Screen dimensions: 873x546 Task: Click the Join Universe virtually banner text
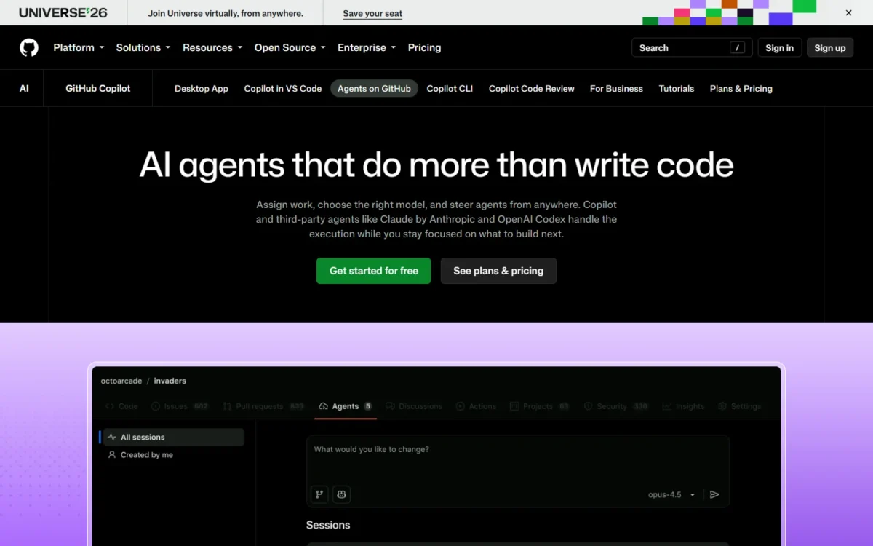[x=226, y=13]
